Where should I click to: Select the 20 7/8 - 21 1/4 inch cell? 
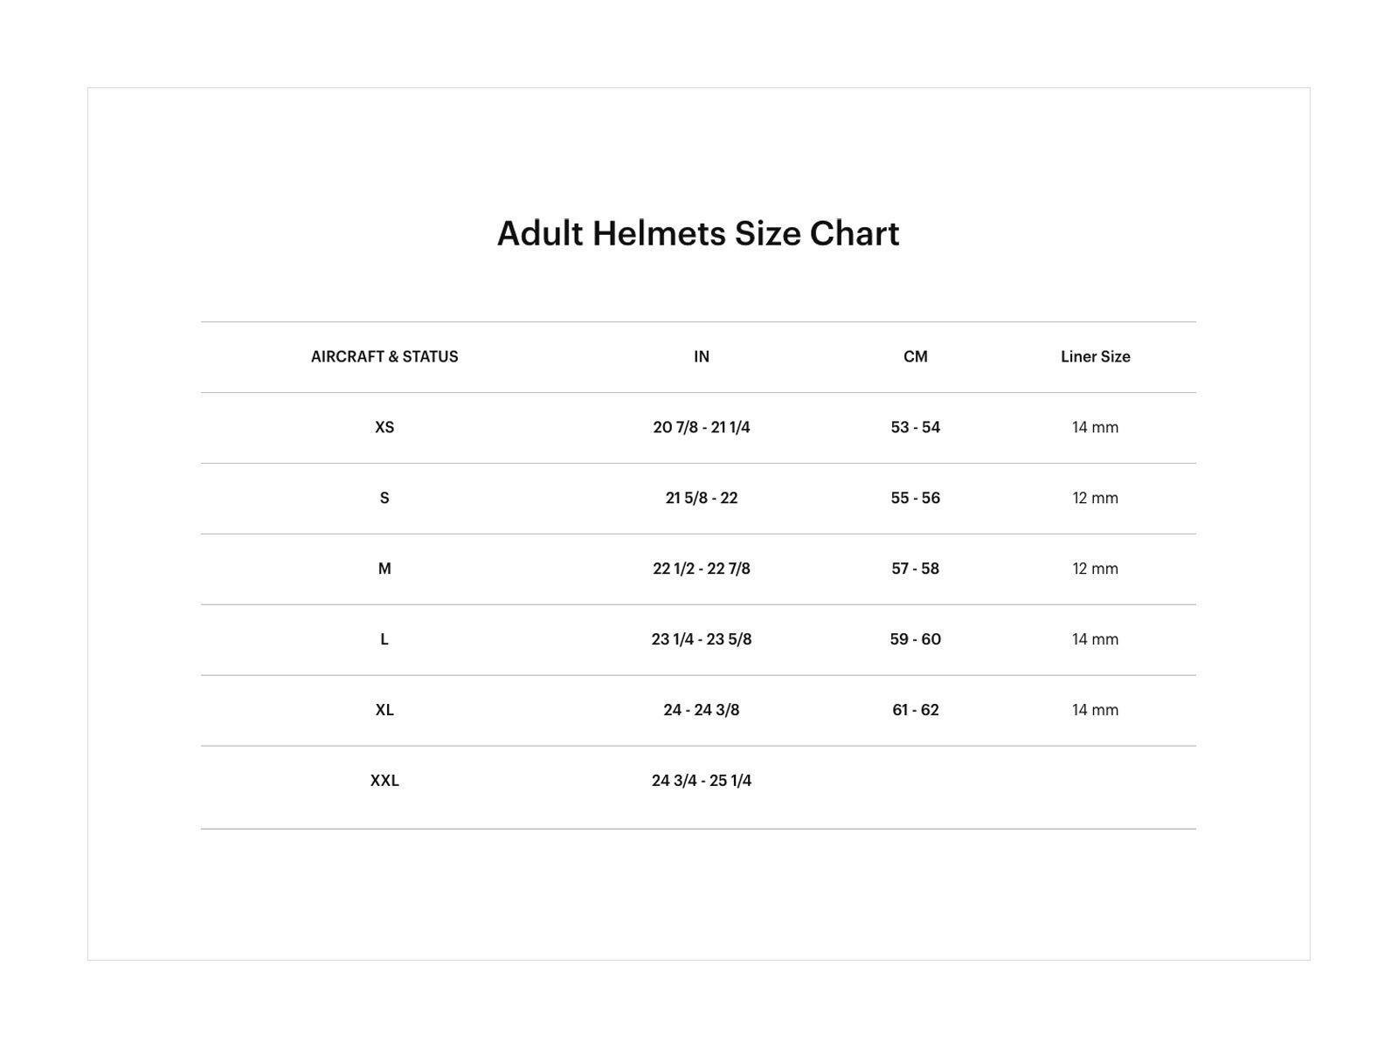pos(702,427)
